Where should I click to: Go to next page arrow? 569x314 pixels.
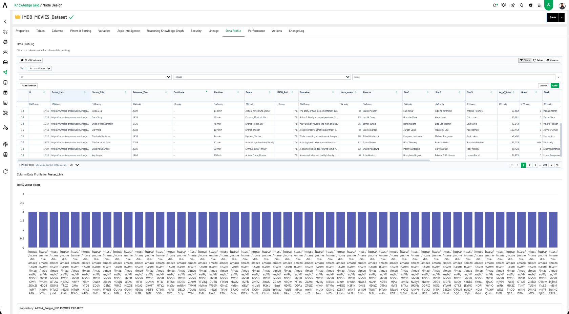pos(551,165)
